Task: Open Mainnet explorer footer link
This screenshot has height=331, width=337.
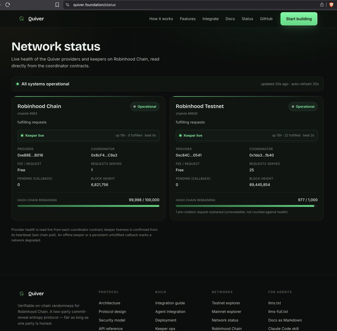Action: [x=227, y=312]
